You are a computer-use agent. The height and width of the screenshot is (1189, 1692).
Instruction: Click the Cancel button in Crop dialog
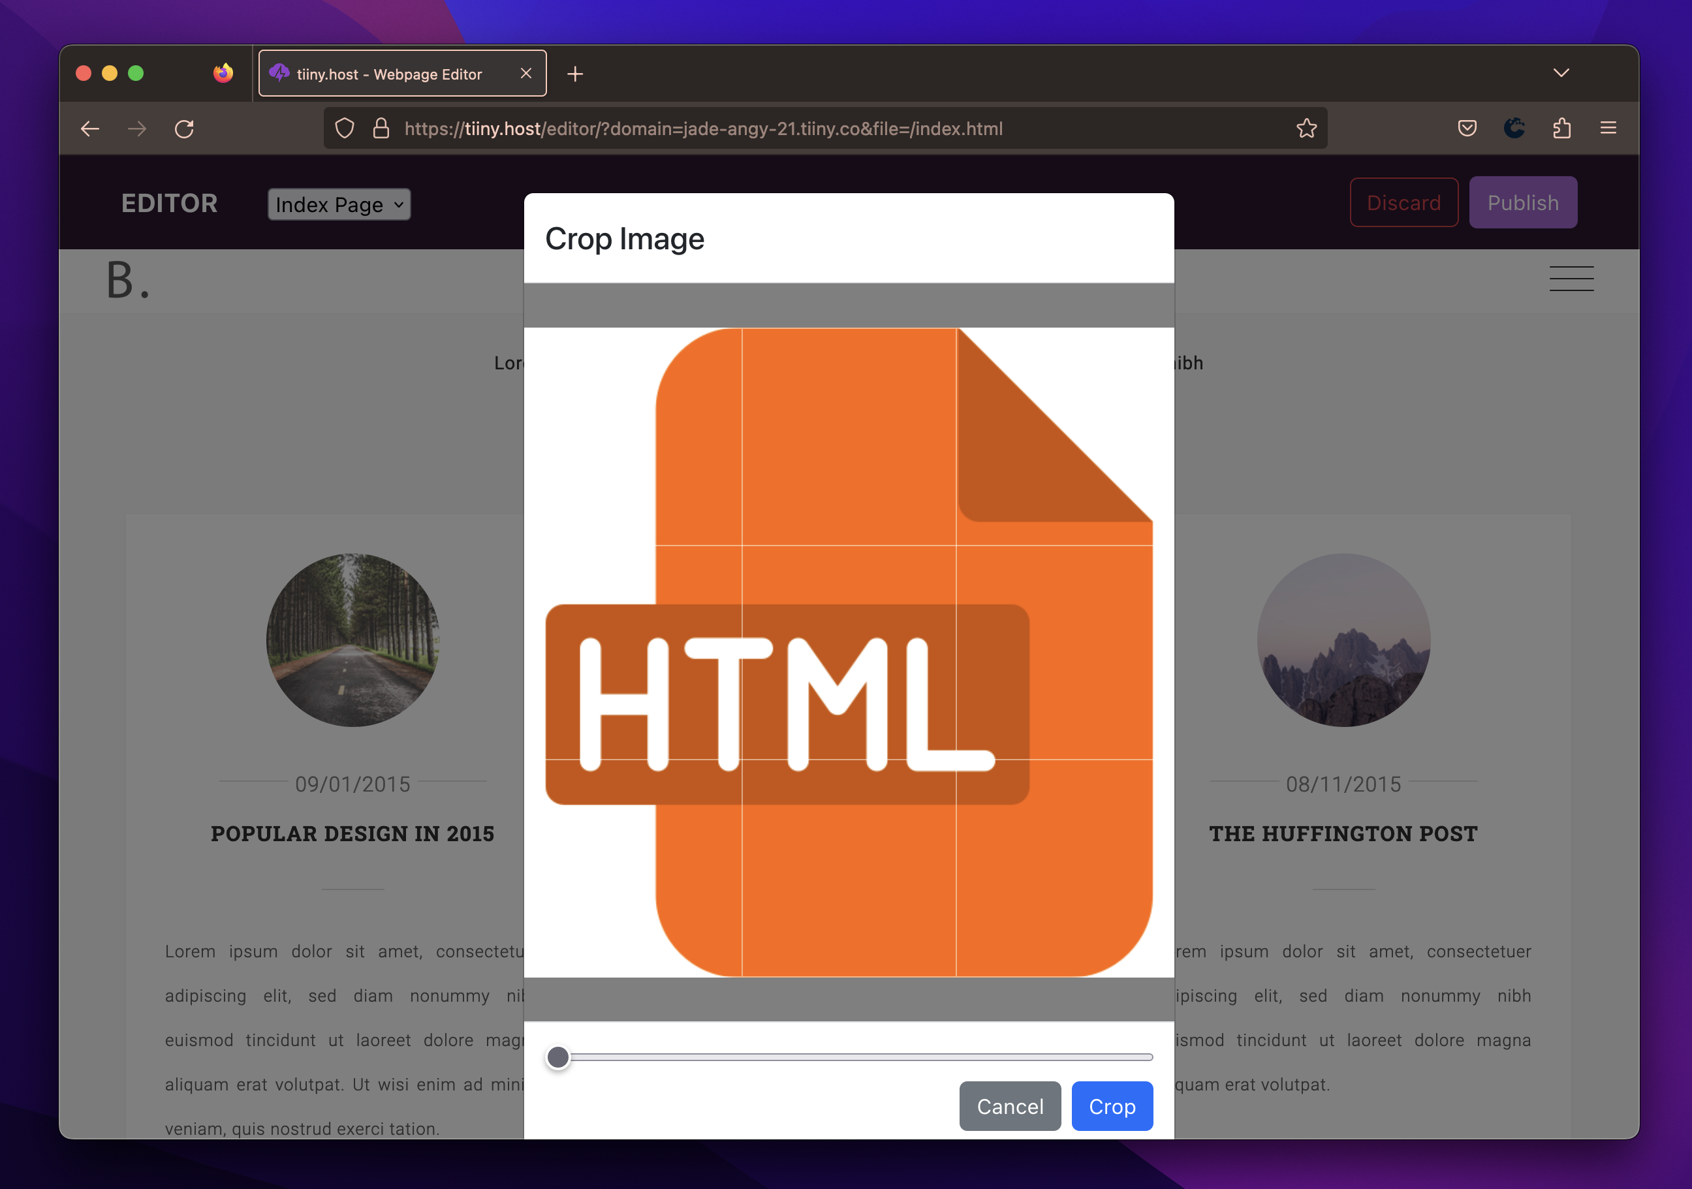pyautogui.click(x=1010, y=1105)
